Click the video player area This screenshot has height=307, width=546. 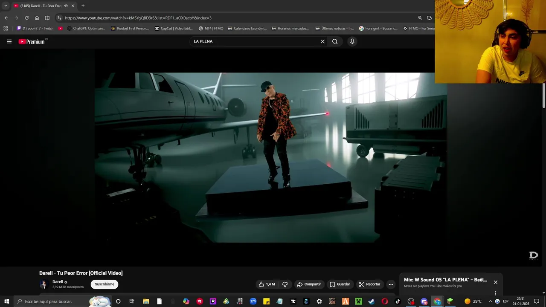point(271,157)
